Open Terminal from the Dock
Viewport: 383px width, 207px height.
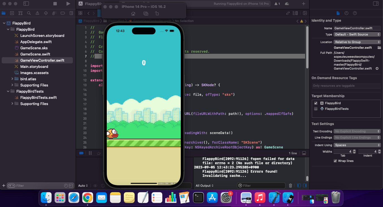click(x=198, y=198)
